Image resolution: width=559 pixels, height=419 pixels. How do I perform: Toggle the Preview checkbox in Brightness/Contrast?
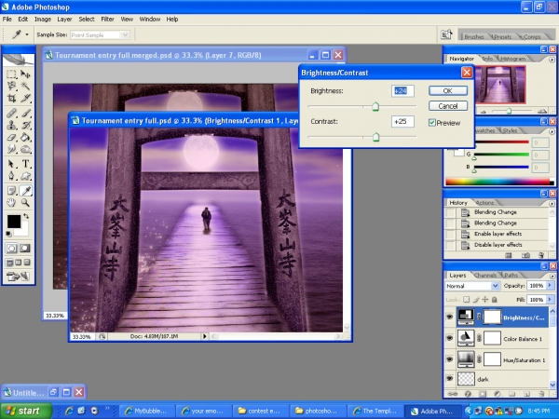(432, 123)
